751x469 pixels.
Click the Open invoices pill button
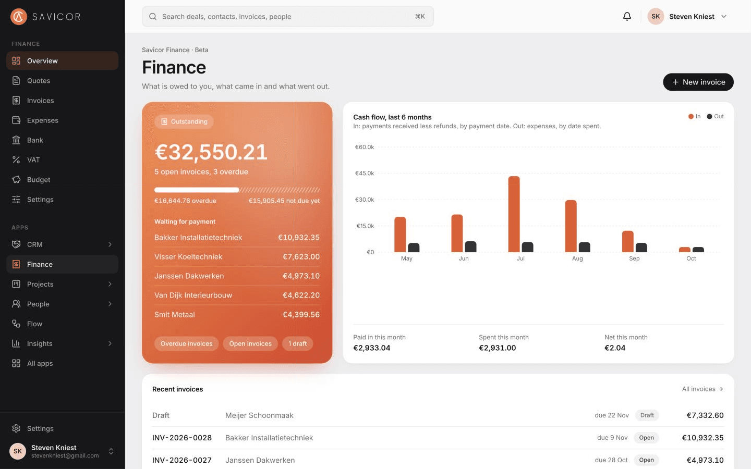point(250,343)
